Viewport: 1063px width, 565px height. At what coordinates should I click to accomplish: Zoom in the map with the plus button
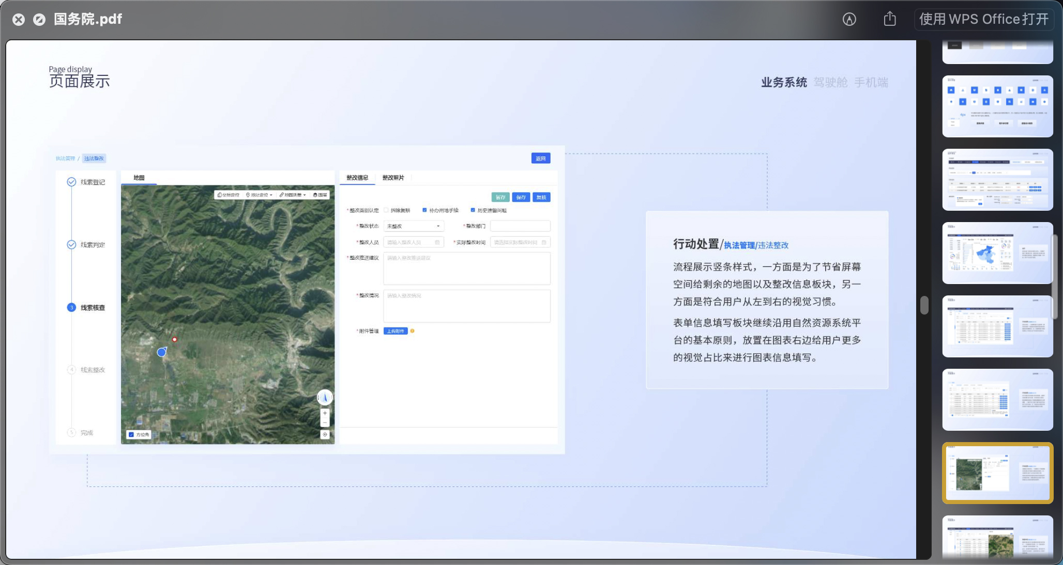click(325, 413)
